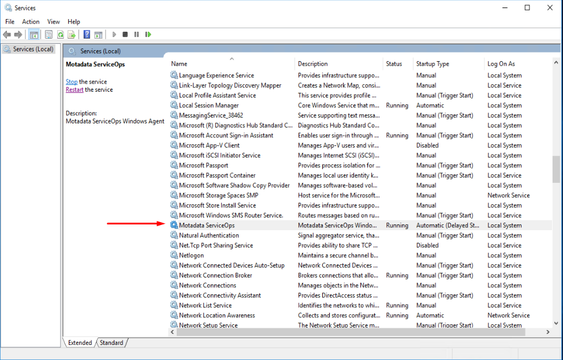This screenshot has width=563, height=360.
Task: Click the horizontal scrollbar thumb of services list
Action: point(351,332)
